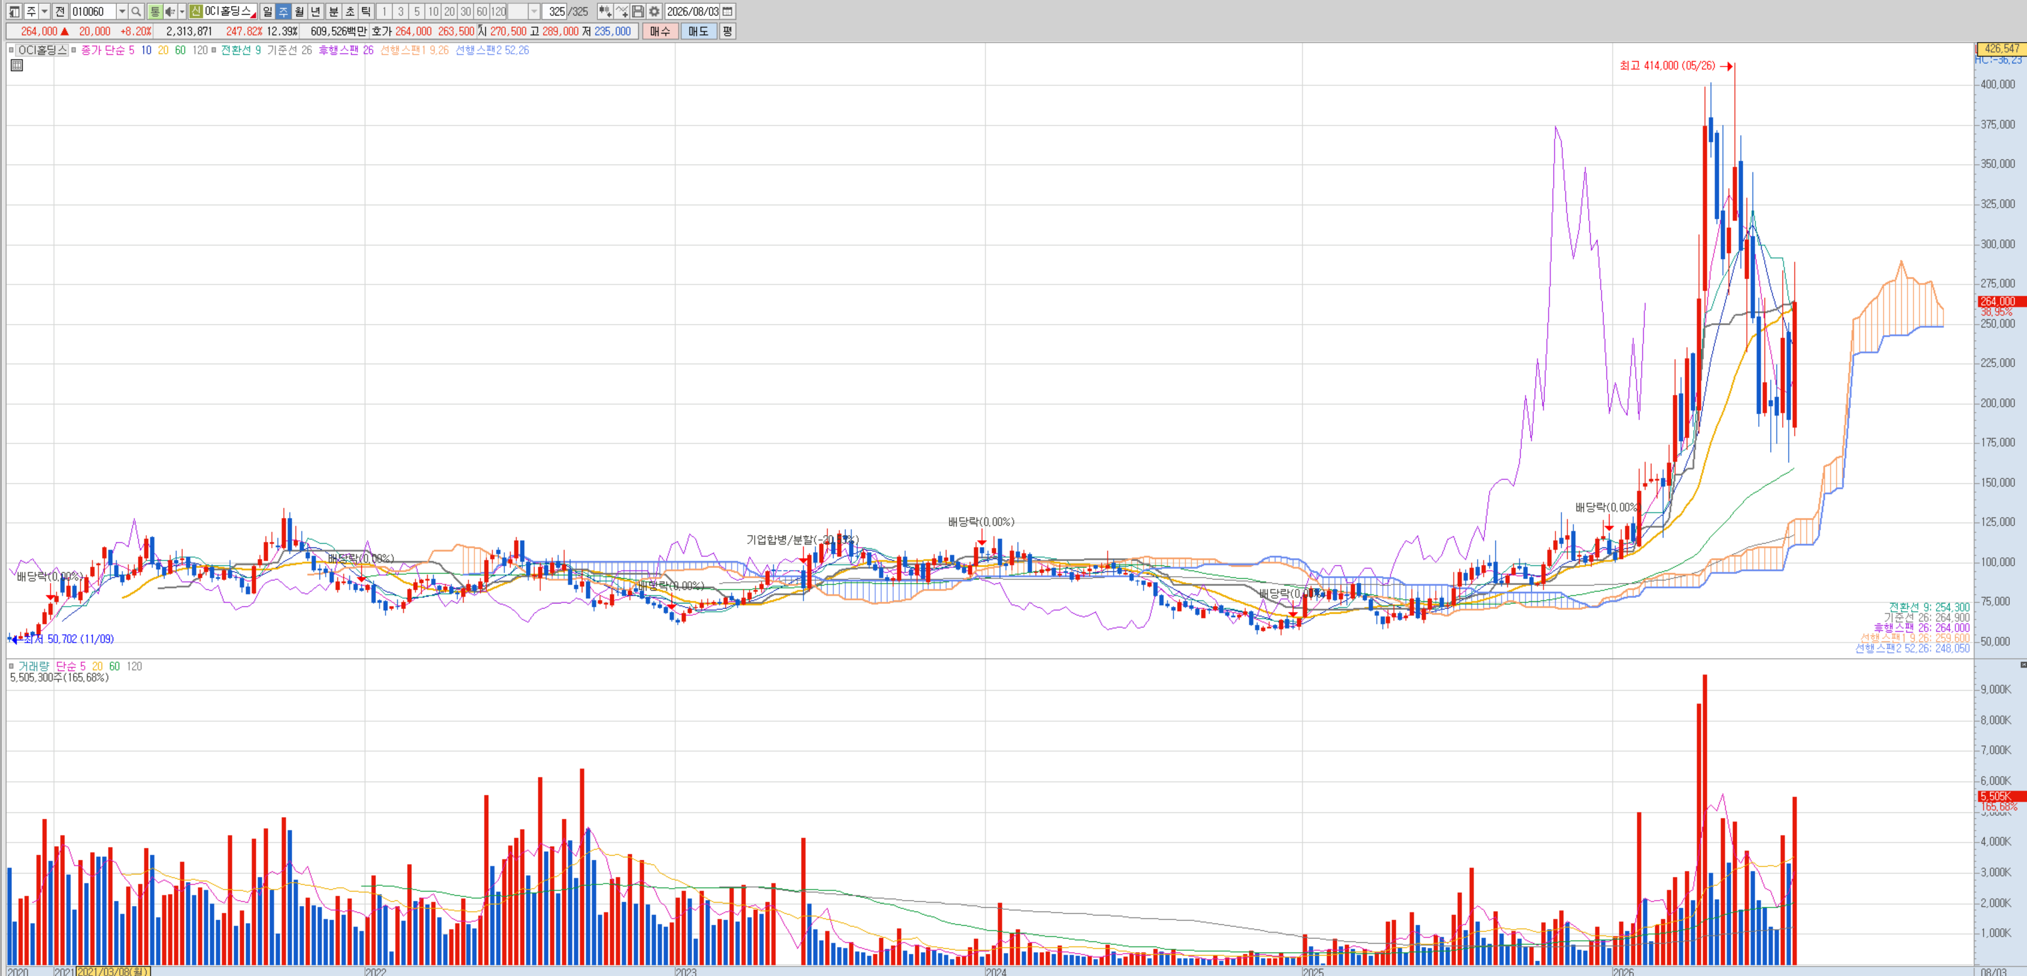2027x976 pixels.
Task: Click the magnifier stock search icon
Action: click(136, 11)
